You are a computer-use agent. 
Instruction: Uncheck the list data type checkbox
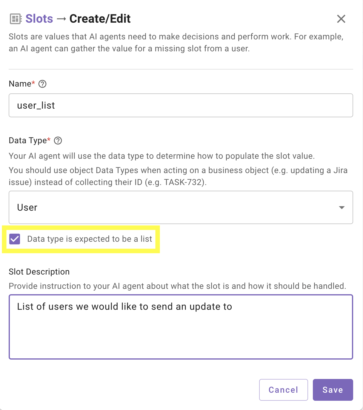[15, 239]
